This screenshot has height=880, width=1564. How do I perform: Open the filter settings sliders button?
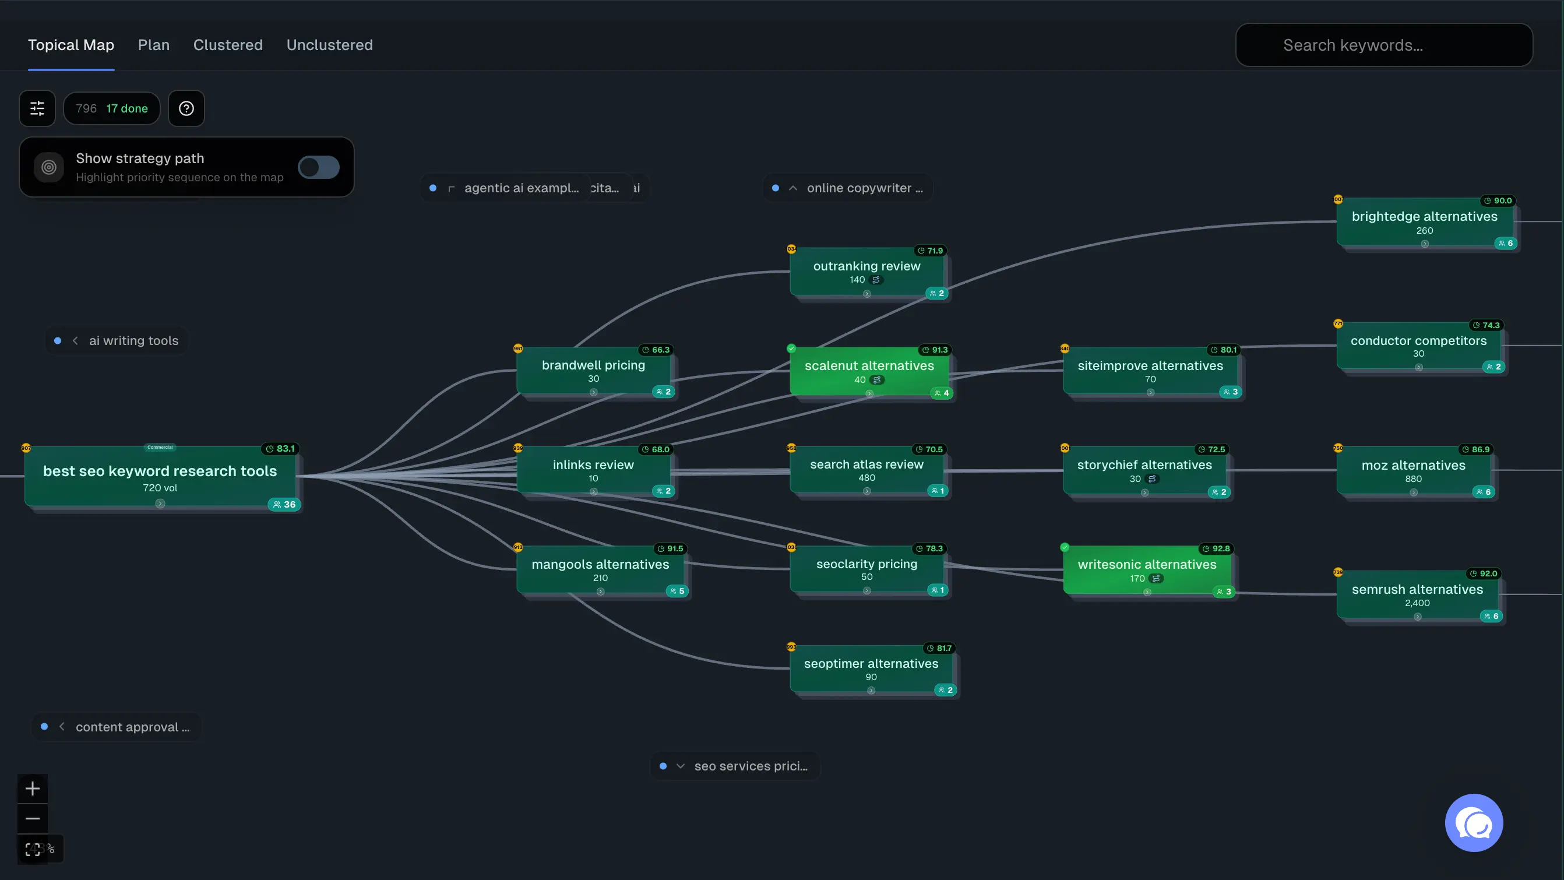tap(37, 108)
